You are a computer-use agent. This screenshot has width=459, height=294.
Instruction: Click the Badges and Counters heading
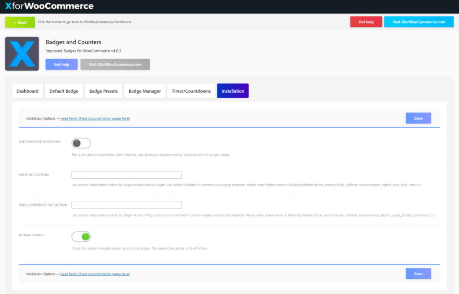pyautogui.click(x=74, y=42)
